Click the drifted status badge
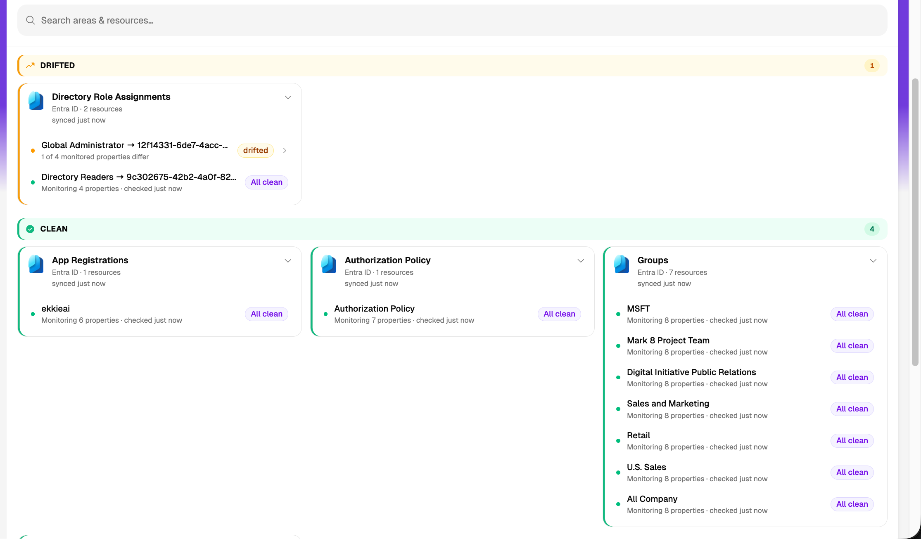The image size is (921, 539). 256,151
